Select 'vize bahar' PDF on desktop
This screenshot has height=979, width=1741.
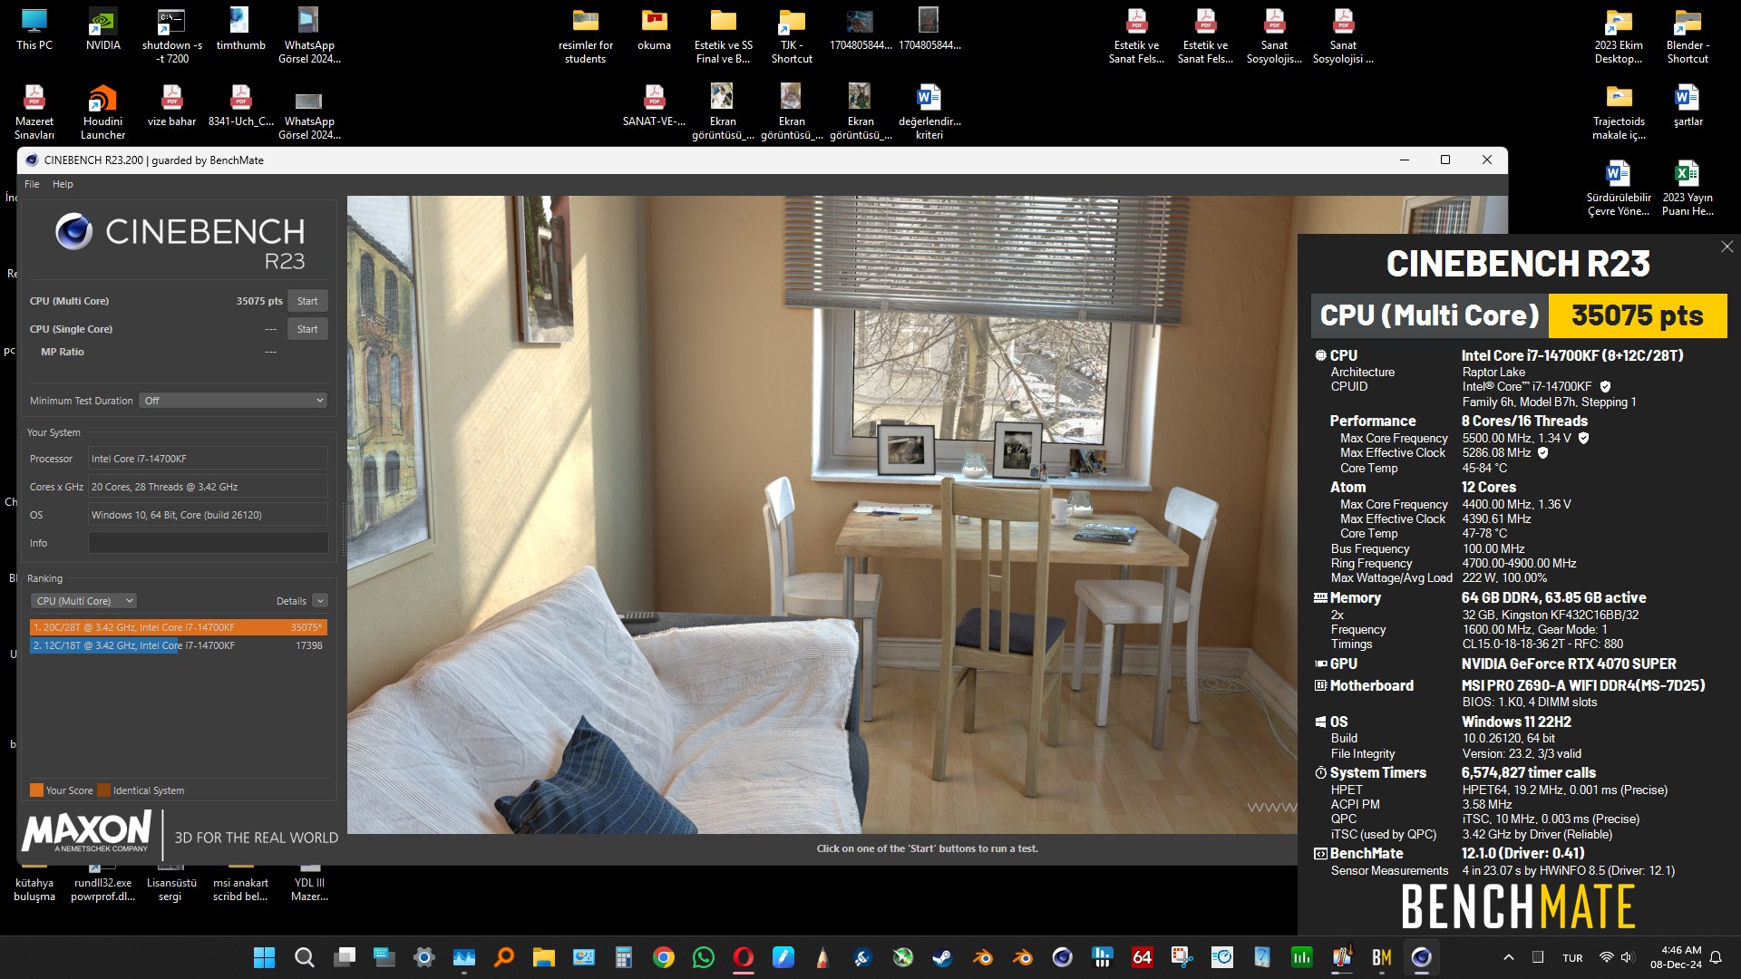click(x=171, y=105)
